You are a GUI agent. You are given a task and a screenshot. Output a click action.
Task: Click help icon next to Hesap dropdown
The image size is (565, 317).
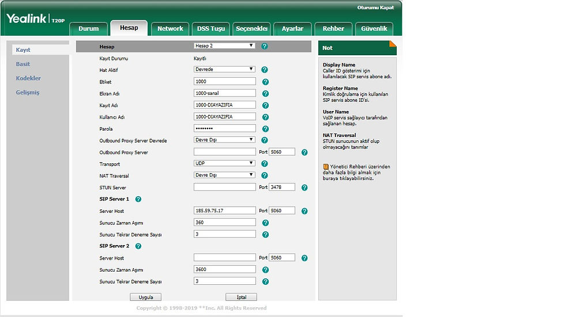point(265,46)
